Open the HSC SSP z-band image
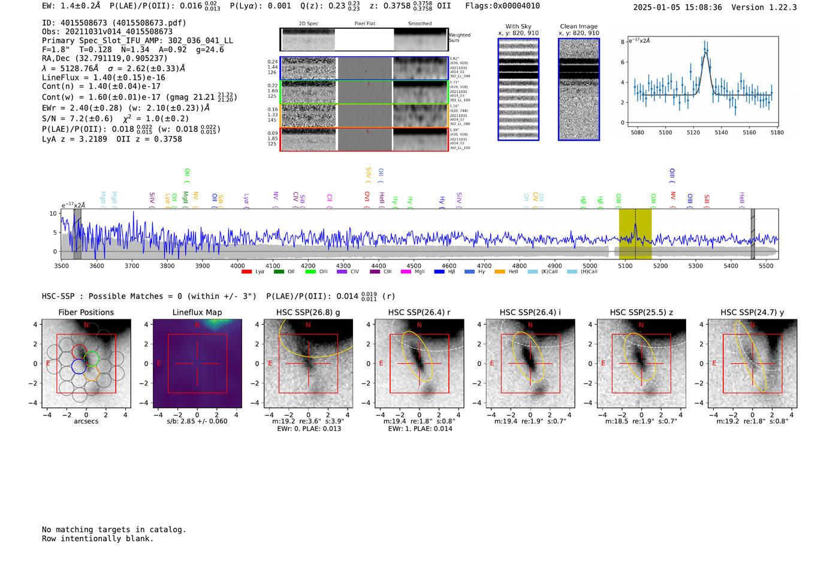839x571 pixels. (x=641, y=364)
